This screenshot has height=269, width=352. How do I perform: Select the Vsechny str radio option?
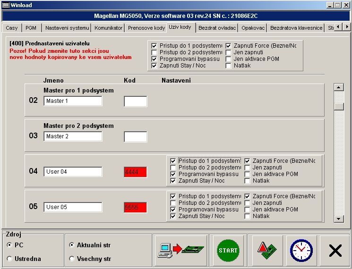(x=72, y=259)
